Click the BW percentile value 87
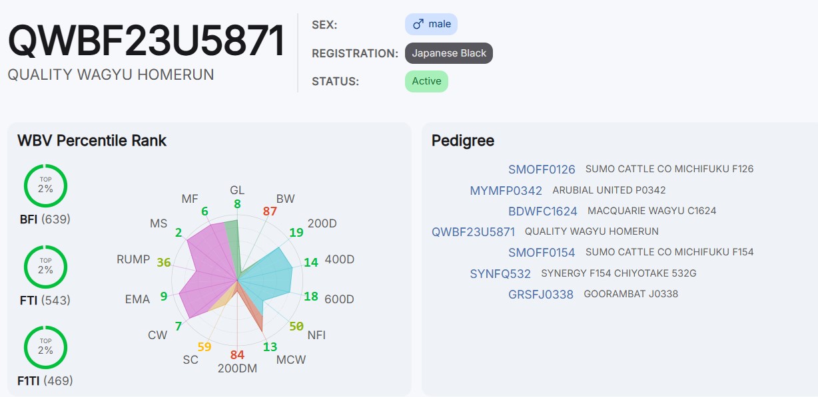Image resolution: width=818 pixels, height=397 pixels. 270,211
